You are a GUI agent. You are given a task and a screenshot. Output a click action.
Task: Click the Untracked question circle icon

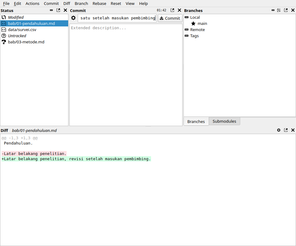tap(4, 36)
